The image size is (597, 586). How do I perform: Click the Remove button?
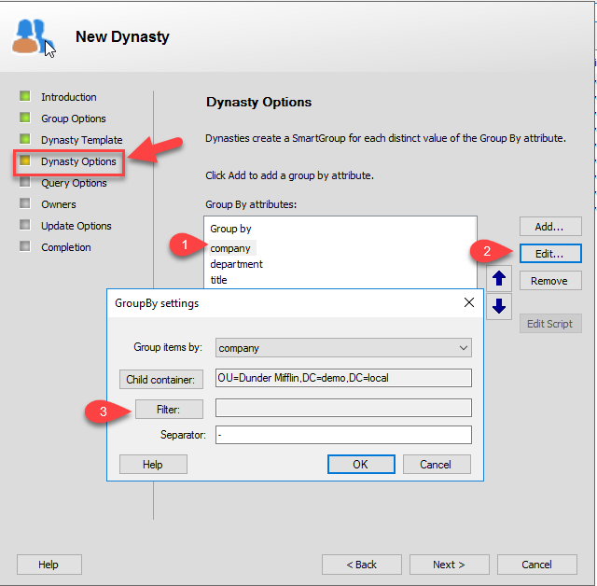550,281
